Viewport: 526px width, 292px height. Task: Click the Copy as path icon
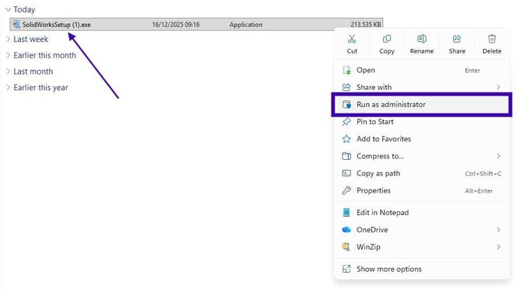coord(347,173)
